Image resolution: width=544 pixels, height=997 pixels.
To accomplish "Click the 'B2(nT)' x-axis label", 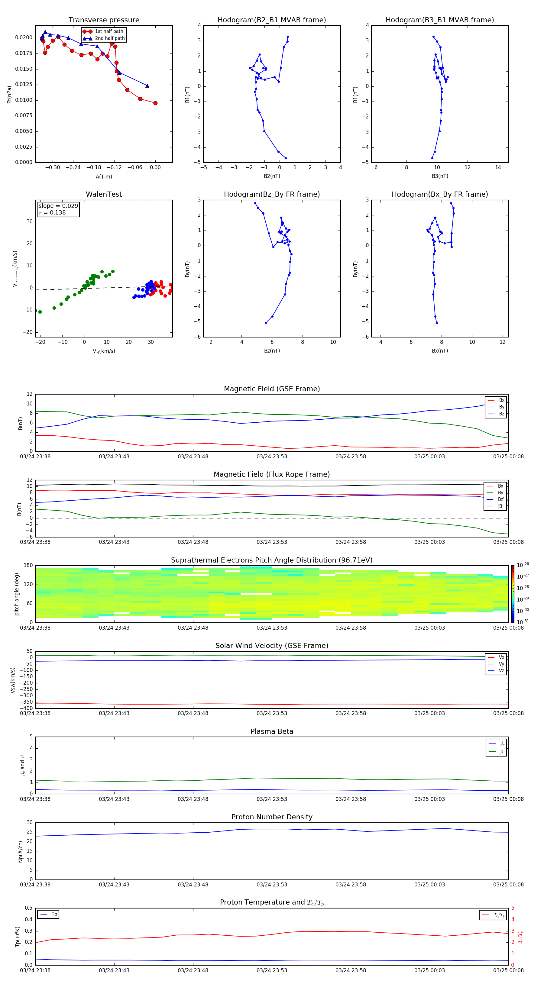I will pos(272,176).
